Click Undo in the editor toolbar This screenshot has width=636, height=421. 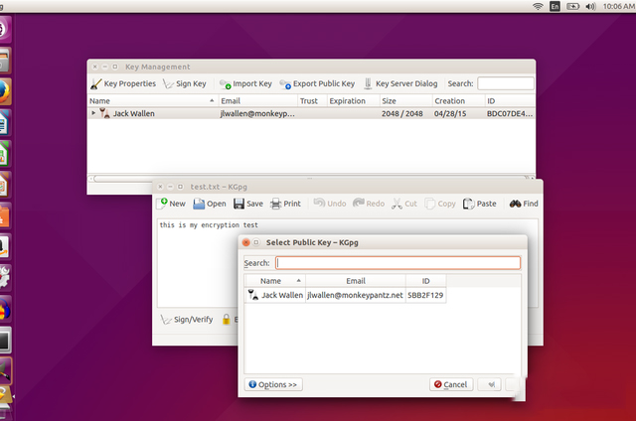click(330, 204)
